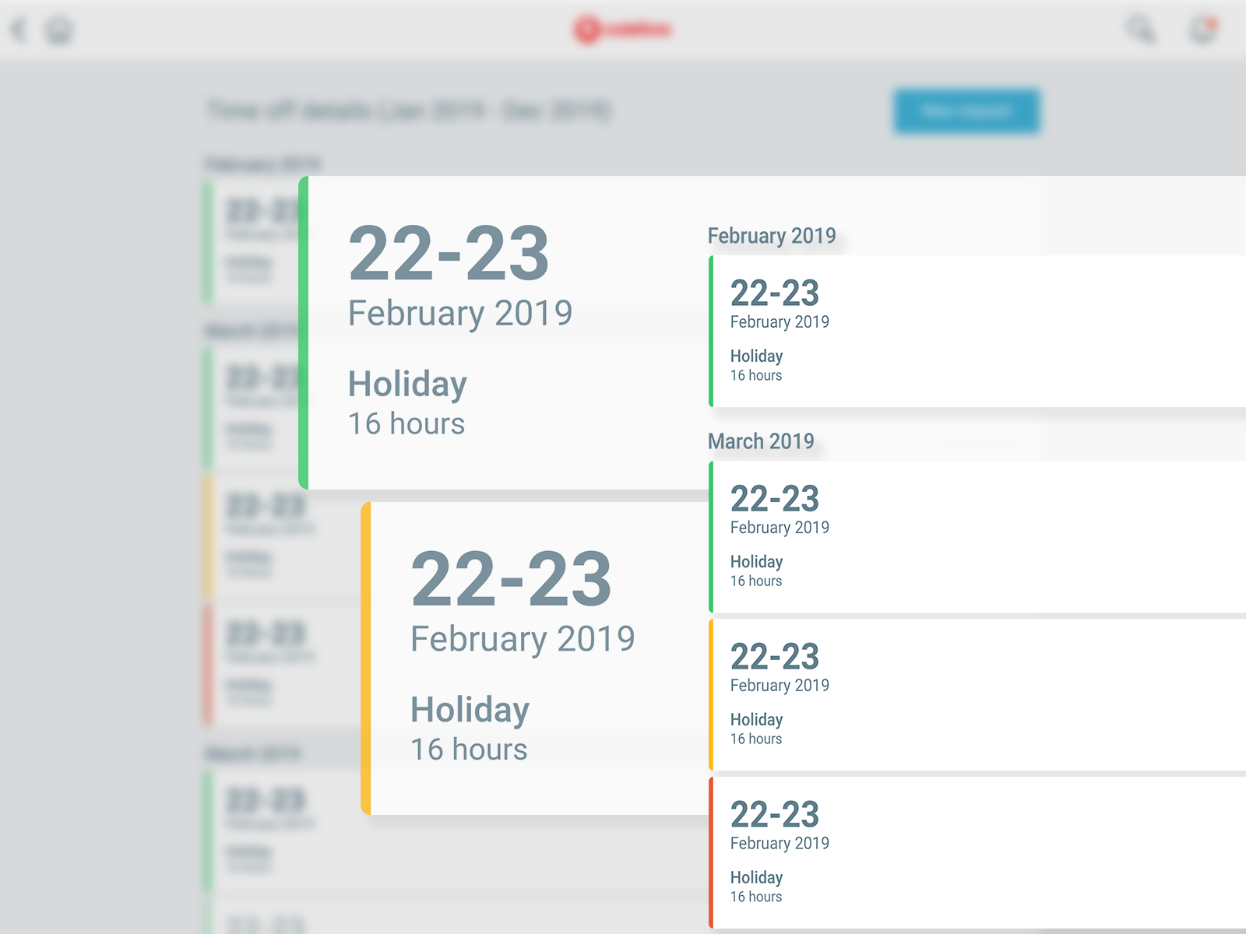Click the green status bar on the enlarged card
1246x934 pixels.
click(304, 333)
